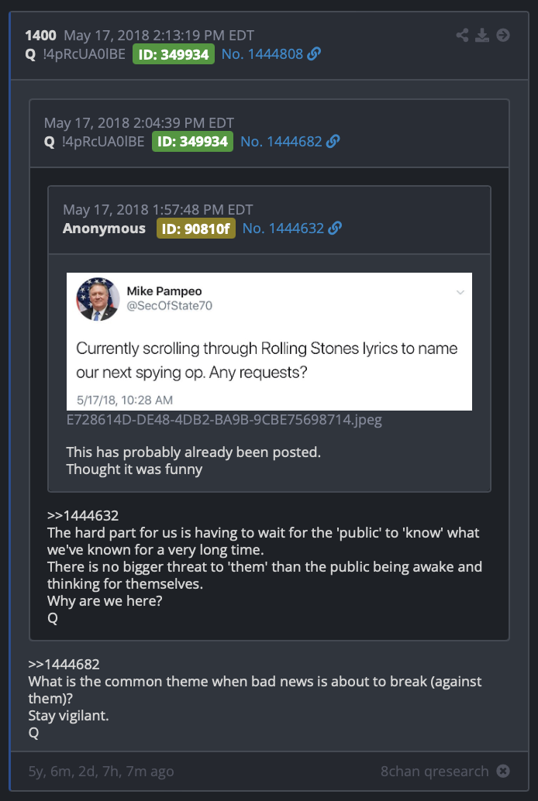Image resolution: width=538 pixels, height=801 pixels.
Task: Click chain link icon beside No. 1444682
Action: (x=333, y=141)
